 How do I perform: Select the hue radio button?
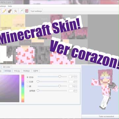coord(27,77)
